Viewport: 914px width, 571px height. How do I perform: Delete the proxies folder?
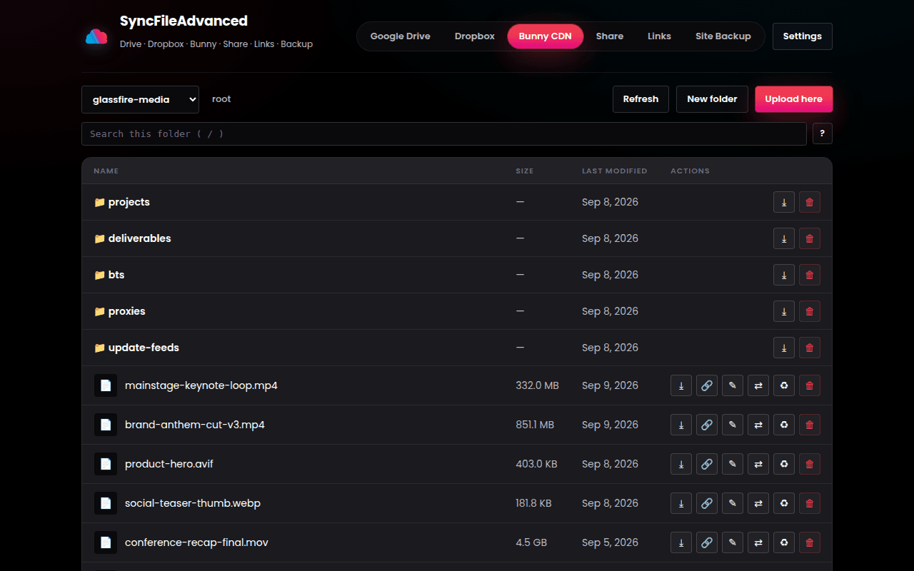809,311
